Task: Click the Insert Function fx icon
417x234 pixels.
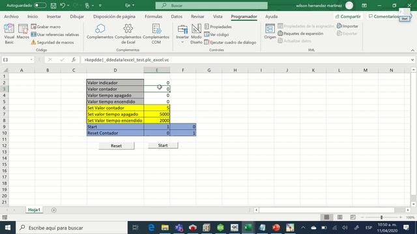Action: (x=74, y=60)
